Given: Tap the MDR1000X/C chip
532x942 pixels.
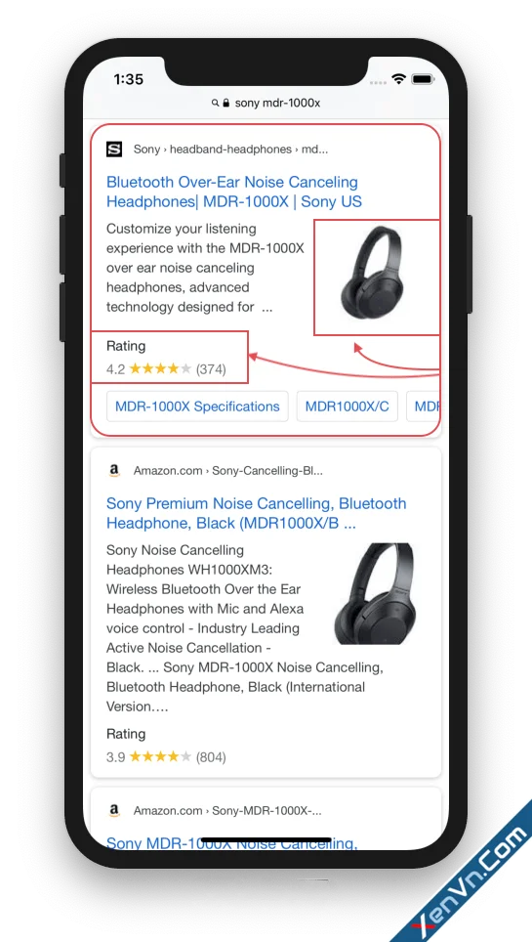Looking at the screenshot, I should point(348,407).
